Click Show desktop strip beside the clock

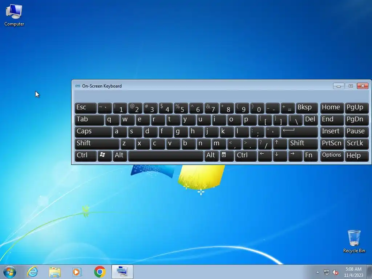[x=369, y=272]
